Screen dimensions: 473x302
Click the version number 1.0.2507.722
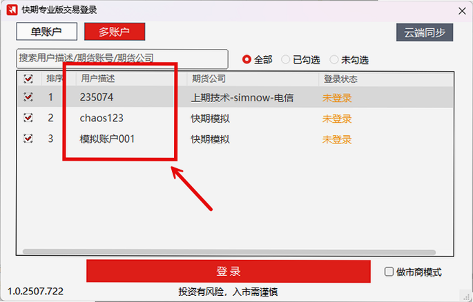pyautogui.click(x=35, y=291)
